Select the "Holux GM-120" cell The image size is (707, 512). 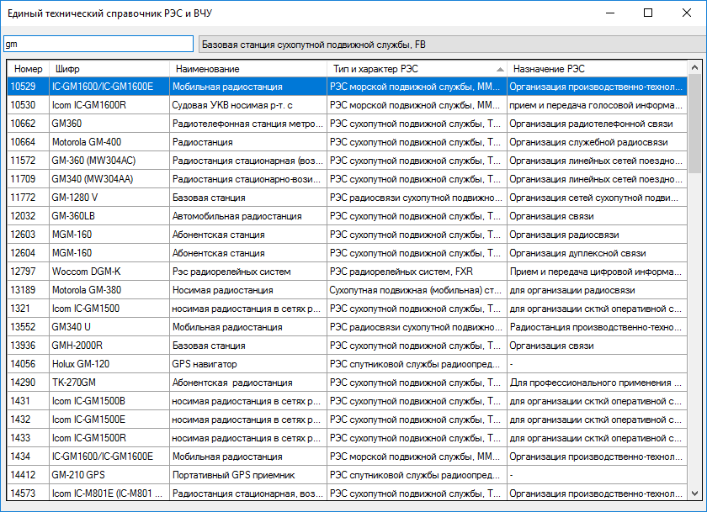[109, 363]
